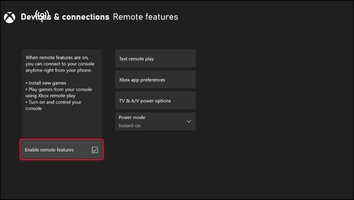The height and width of the screenshot is (200, 354).
Task: Toggle the Enable remote features checkbox
Action: 95,150
